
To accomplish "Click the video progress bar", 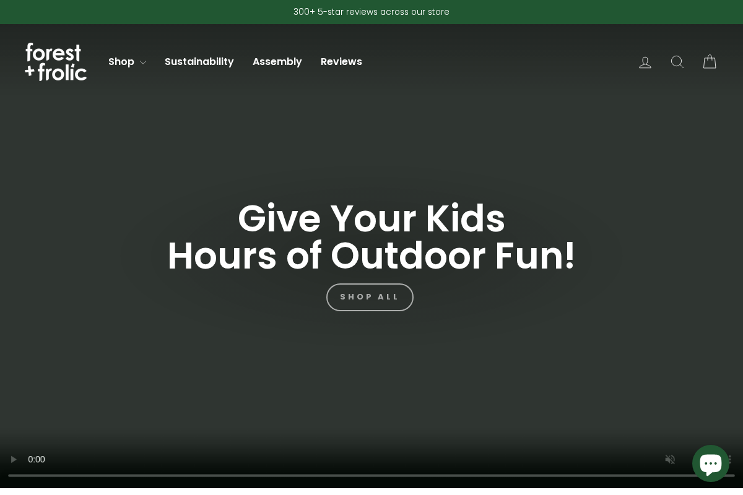I will click(x=371, y=475).
